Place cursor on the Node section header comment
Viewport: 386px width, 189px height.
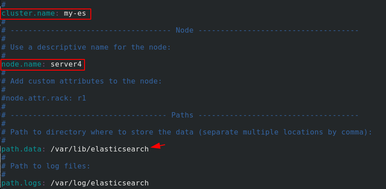coord(180,30)
